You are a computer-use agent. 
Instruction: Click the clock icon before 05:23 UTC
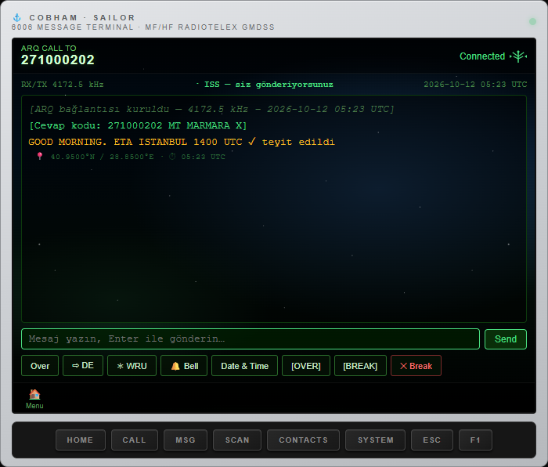pyautogui.click(x=172, y=157)
